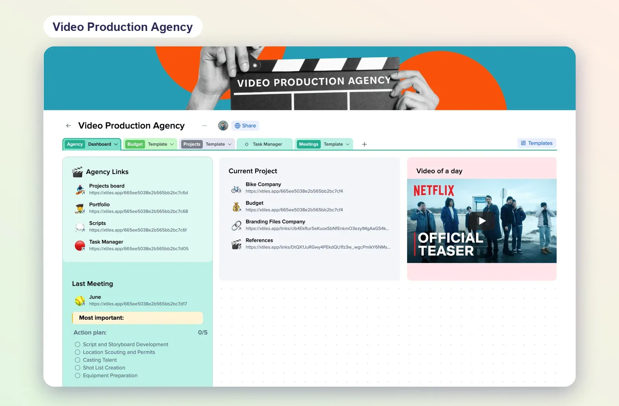Image resolution: width=619 pixels, height=406 pixels.
Task: Click the Video of a day heading
Action: tap(439, 171)
